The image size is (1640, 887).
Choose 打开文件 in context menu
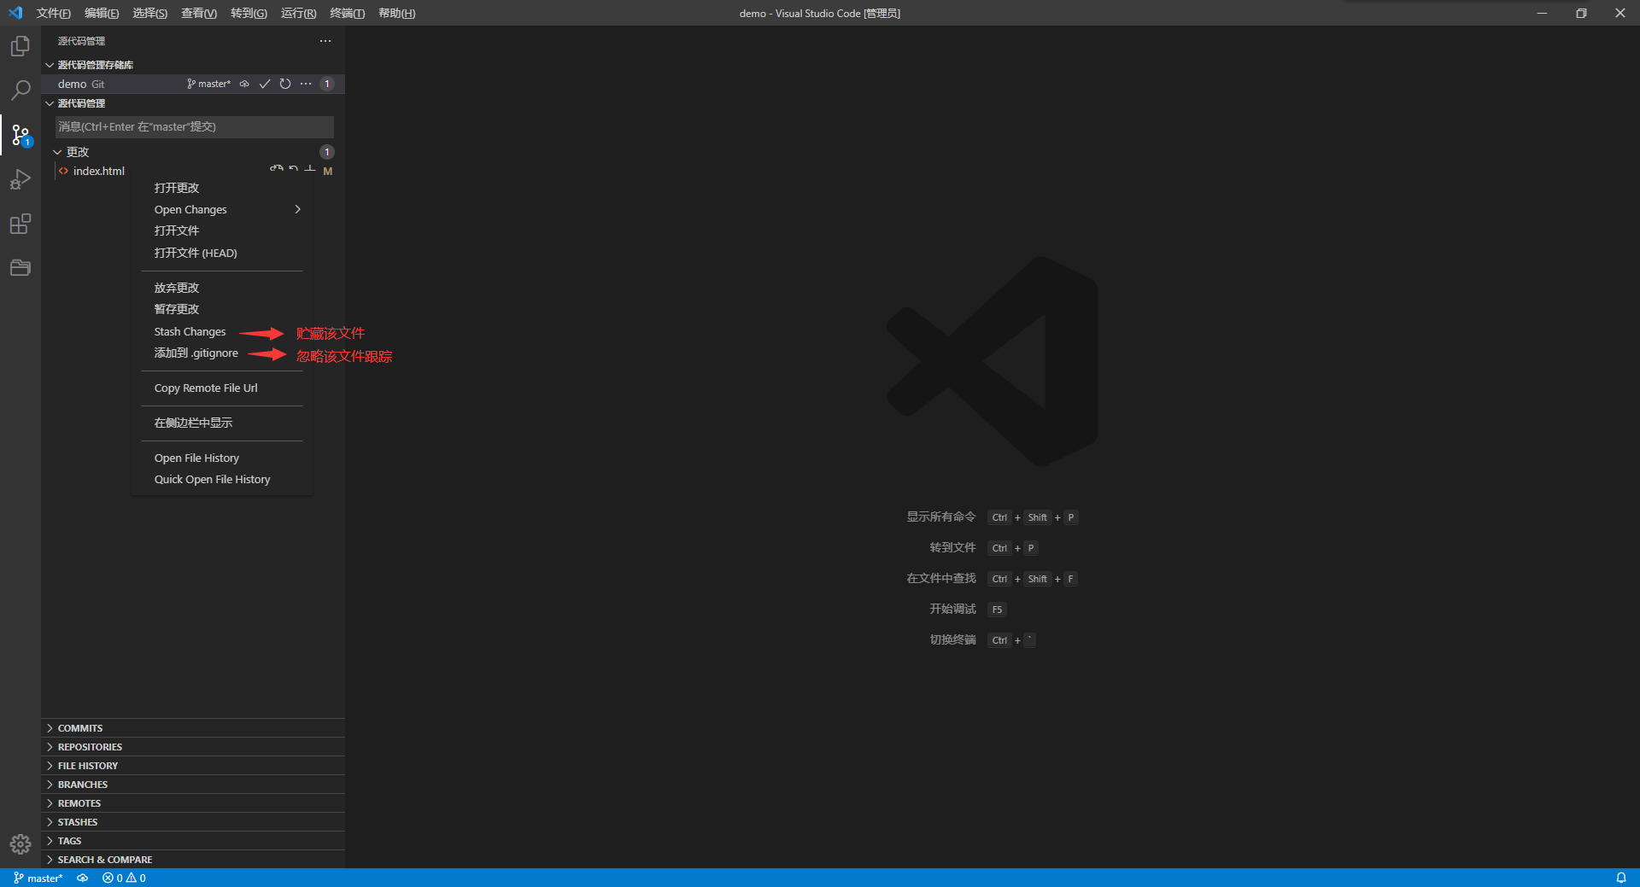click(222, 231)
